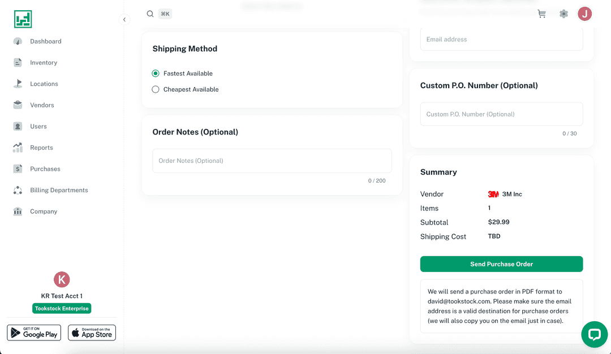This screenshot has width=611, height=354.
Task: Collapse the sidebar with the chevron
Action: tap(124, 20)
